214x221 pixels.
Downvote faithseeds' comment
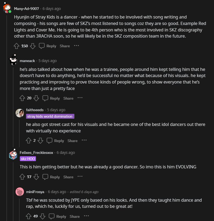click(x=41, y=140)
